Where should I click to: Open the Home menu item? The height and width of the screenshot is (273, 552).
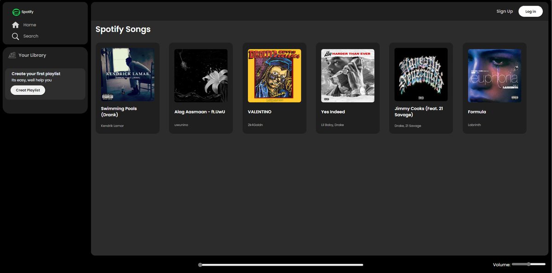(x=29, y=25)
